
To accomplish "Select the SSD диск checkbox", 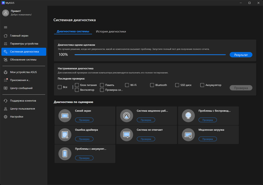I will pos(177,85).
